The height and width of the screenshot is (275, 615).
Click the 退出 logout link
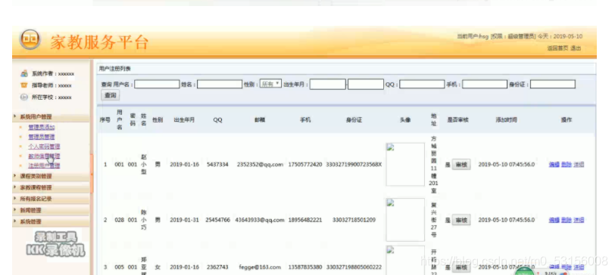tap(576, 48)
